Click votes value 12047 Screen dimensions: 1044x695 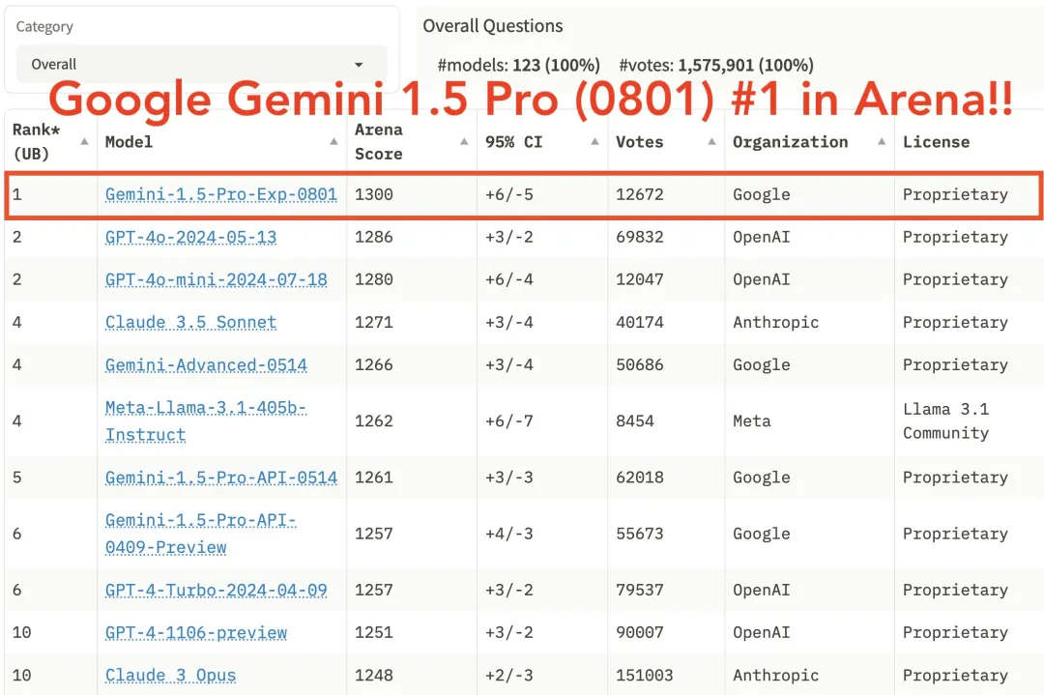tap(640, 279)
